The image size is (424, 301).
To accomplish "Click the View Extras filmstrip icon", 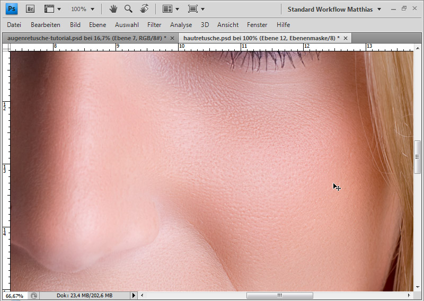I will click(49, 9).
